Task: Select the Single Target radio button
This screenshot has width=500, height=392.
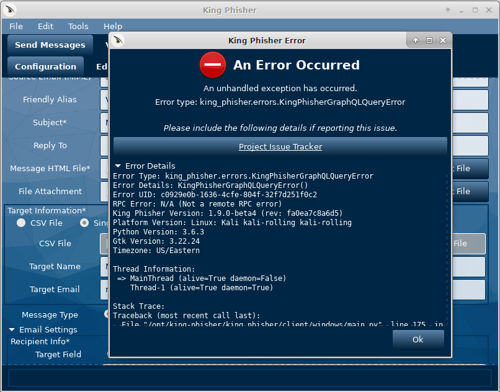Action: pos(84,223)
